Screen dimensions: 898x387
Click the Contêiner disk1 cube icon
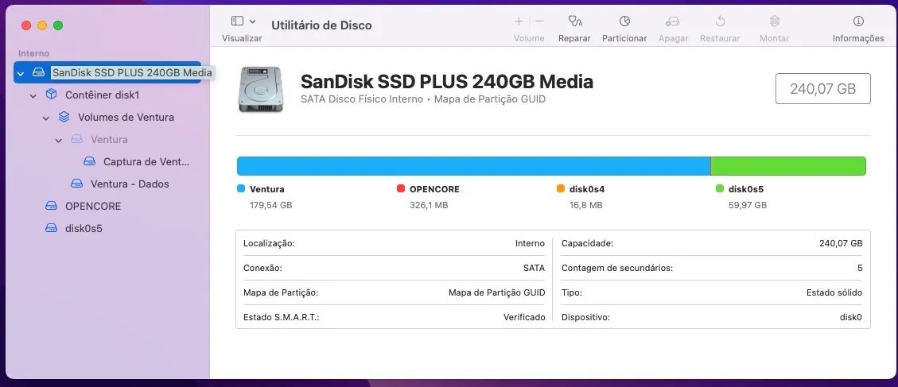(51, 94)
